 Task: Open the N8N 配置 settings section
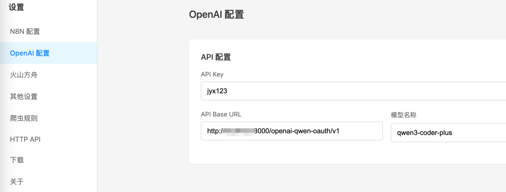(x=25, y=32)
